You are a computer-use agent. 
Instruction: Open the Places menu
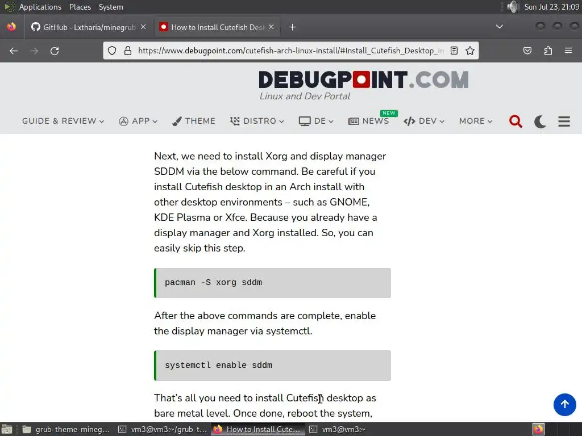pyautogui.click(x=80, y=7)
